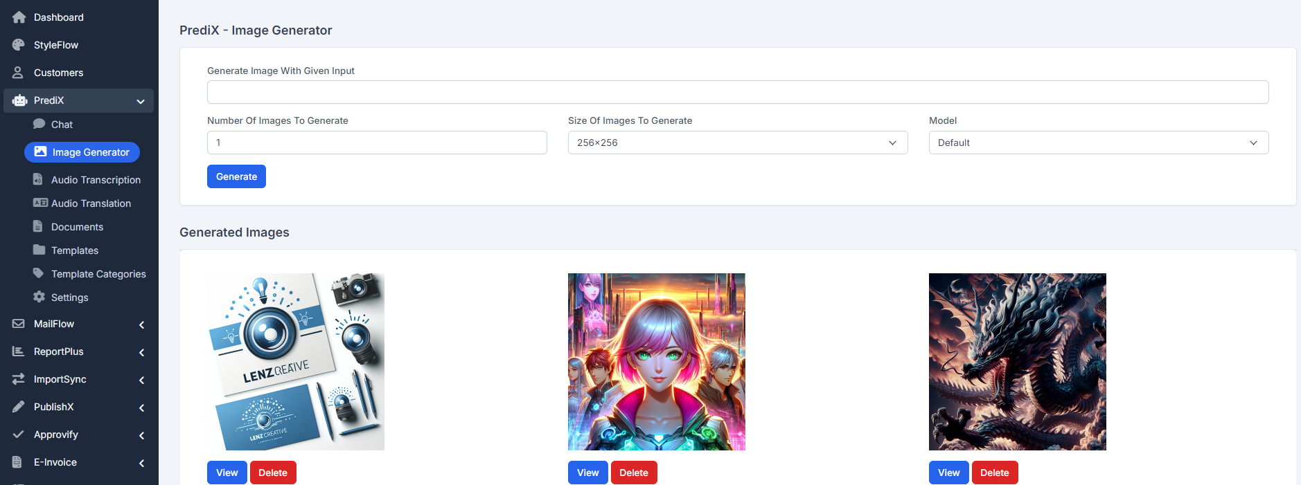This screenshot has width=1301, height=485.
Task: View the dragon image
Action: (949, 473)
